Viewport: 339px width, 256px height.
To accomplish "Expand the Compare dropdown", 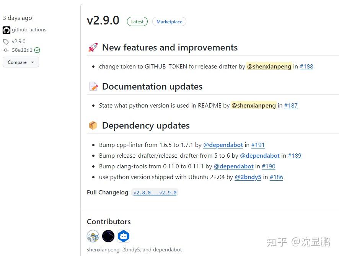I will pos(21,62).
